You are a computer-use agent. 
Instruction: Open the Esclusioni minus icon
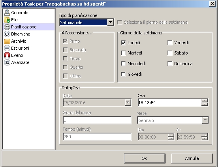click(x=7, y=48)
